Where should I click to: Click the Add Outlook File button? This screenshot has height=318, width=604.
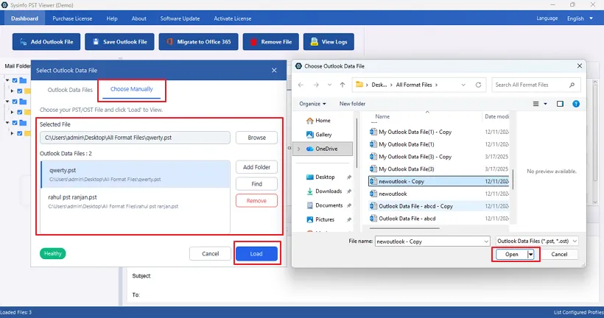click(46, 41)
